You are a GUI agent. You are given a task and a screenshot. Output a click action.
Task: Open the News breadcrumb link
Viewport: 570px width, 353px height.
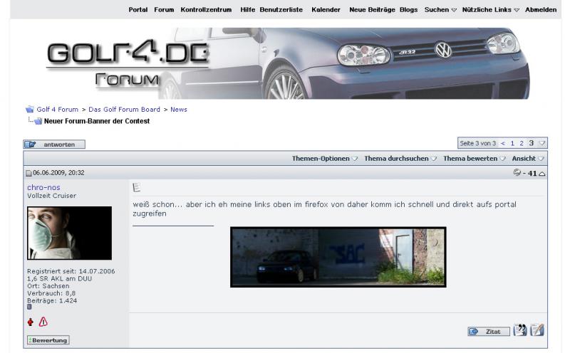pyautogui.click(x=179, y=110)
